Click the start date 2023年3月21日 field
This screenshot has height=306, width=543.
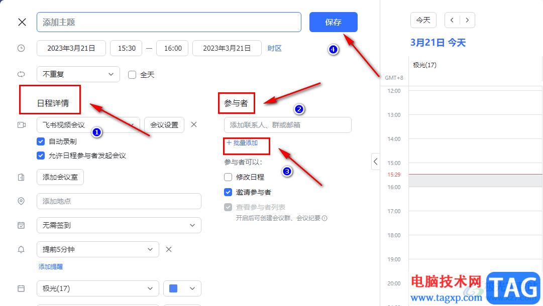pyautogui.click(x=71, y=48)
